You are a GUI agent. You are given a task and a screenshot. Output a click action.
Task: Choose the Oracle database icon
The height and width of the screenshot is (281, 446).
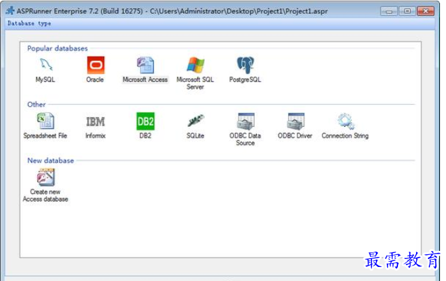tap(95, 65)
